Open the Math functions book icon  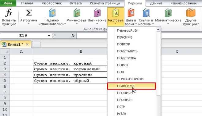(x=168, y=13)
